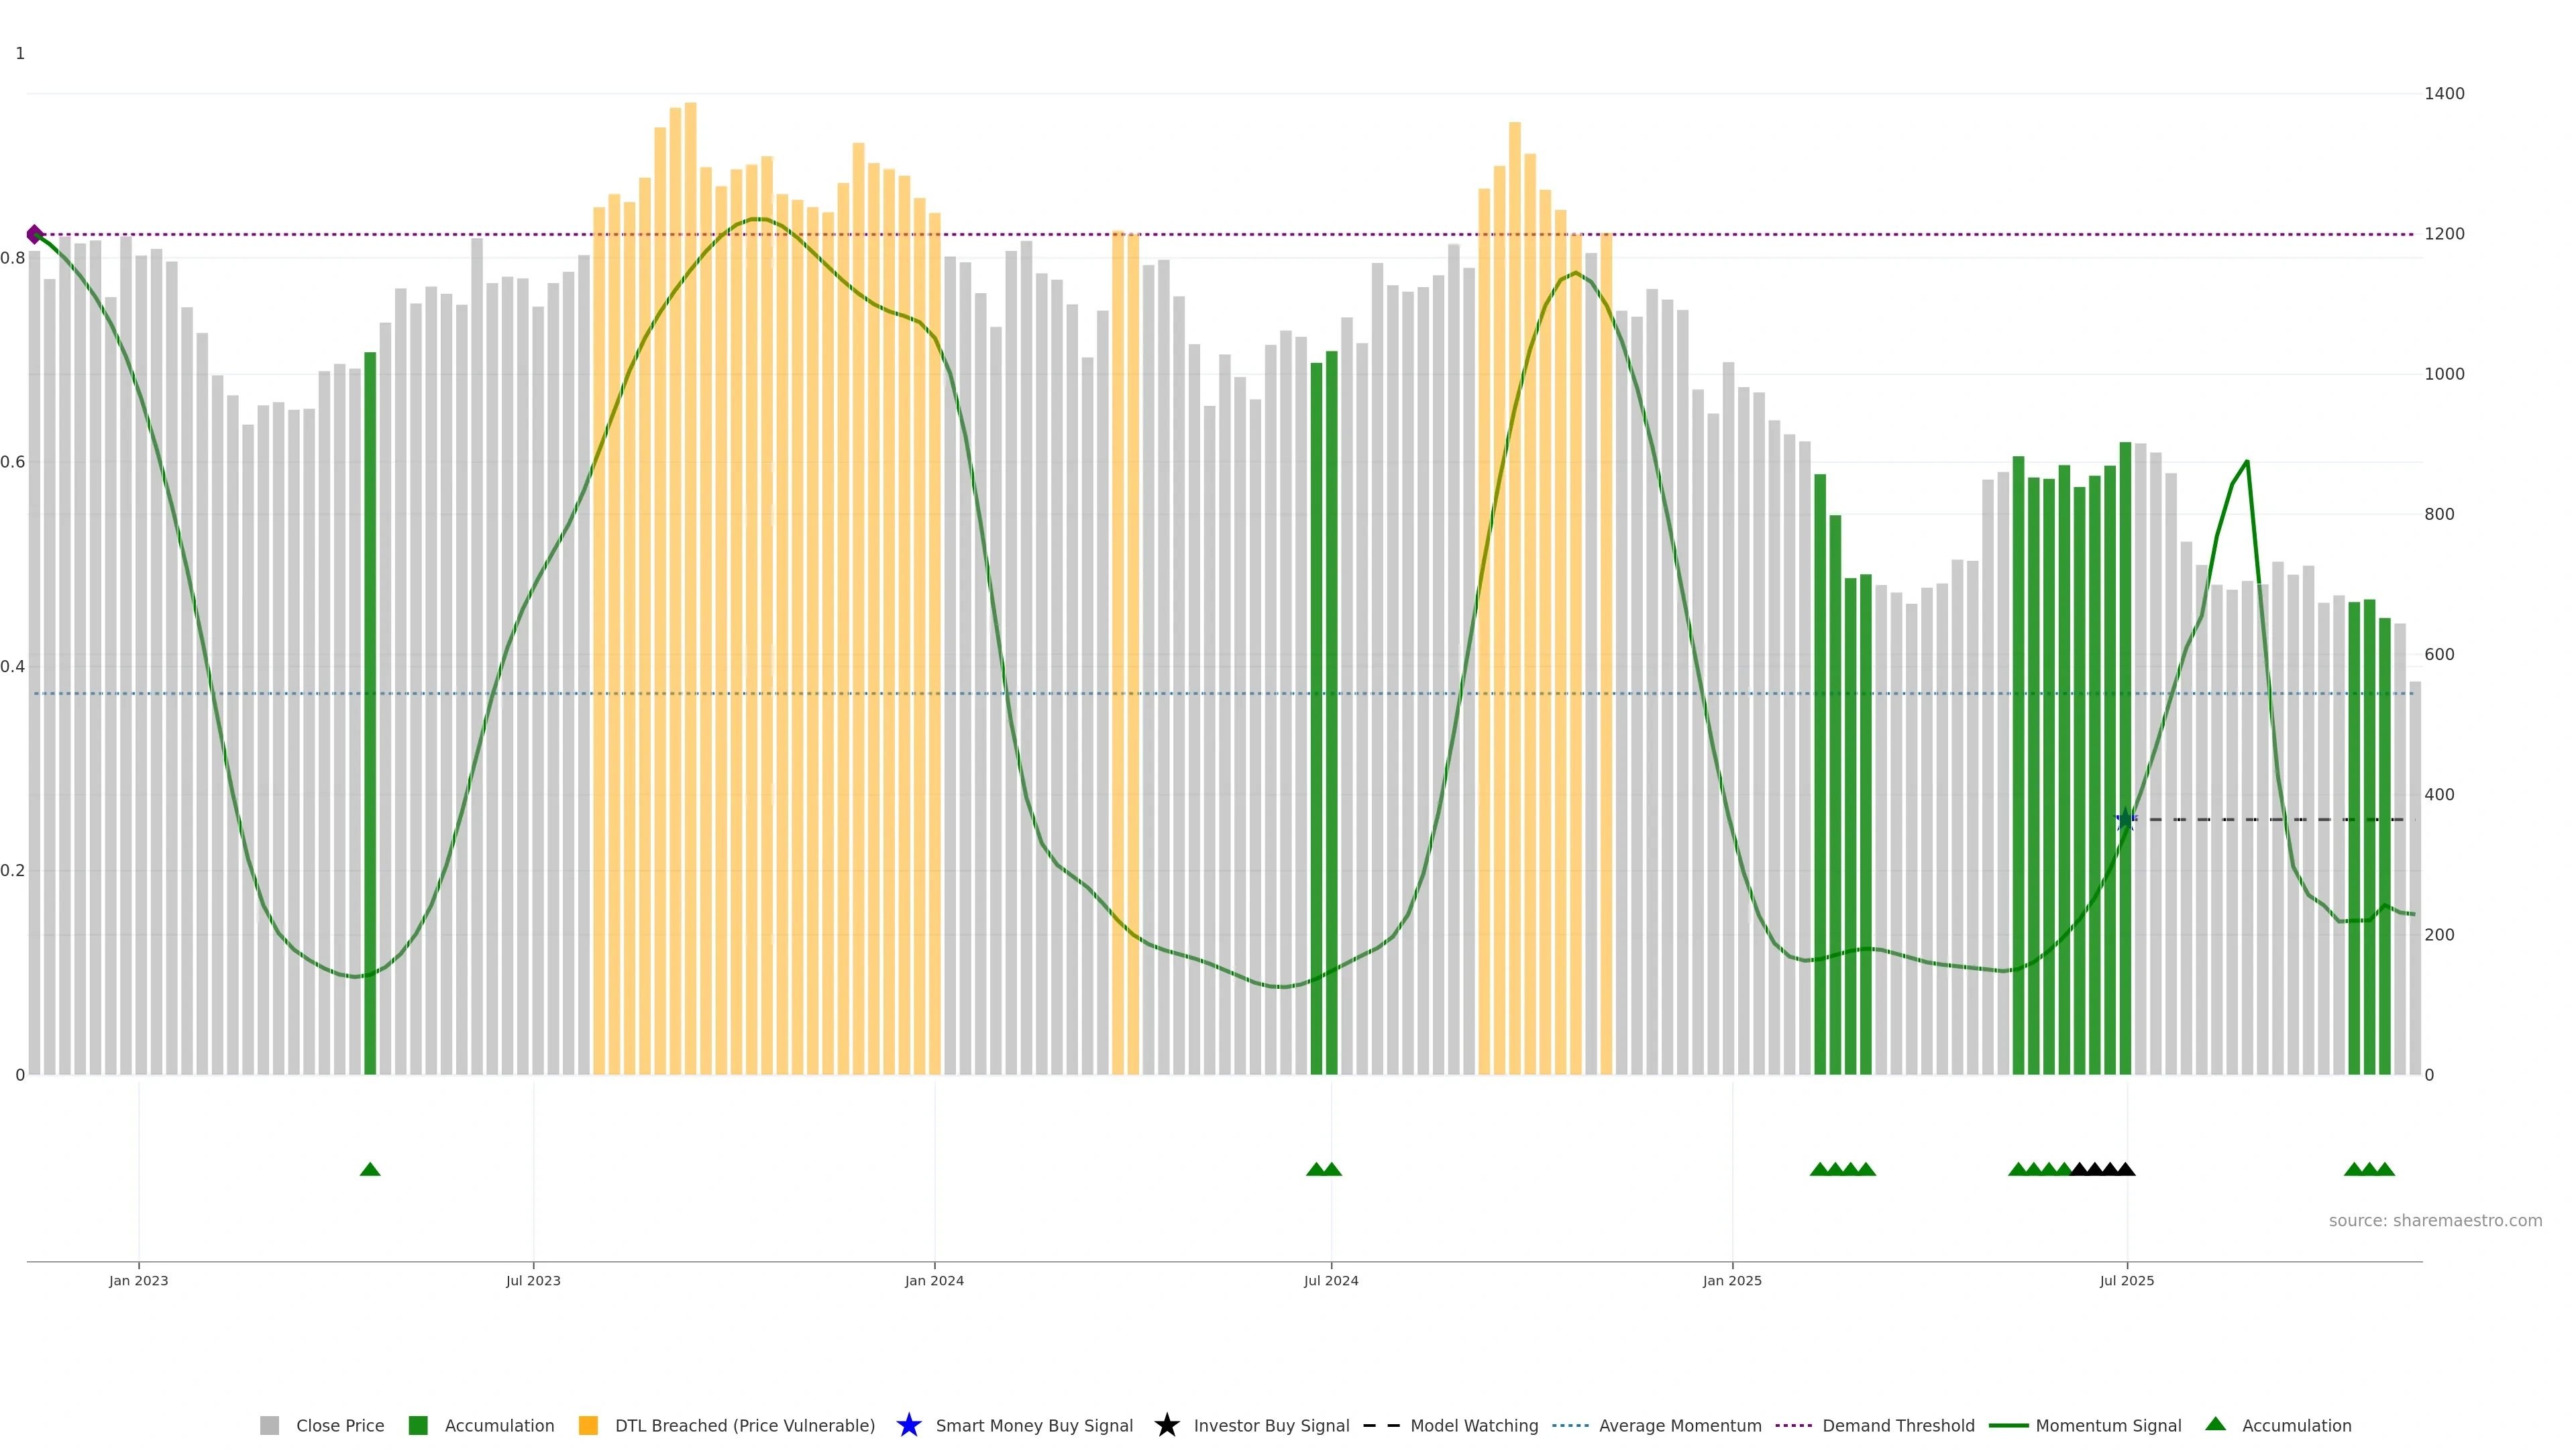The height and width of the screenshot is (1449, 2576).
Task: Click the blue star marker on momentum line
Action: 2126,820
